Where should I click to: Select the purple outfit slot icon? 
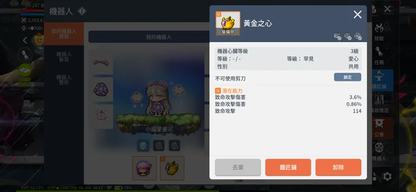101,90
